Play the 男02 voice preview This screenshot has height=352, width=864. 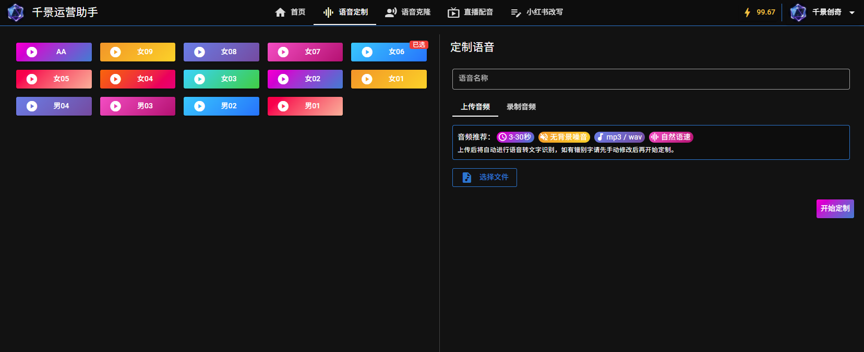tap(199, 106)
